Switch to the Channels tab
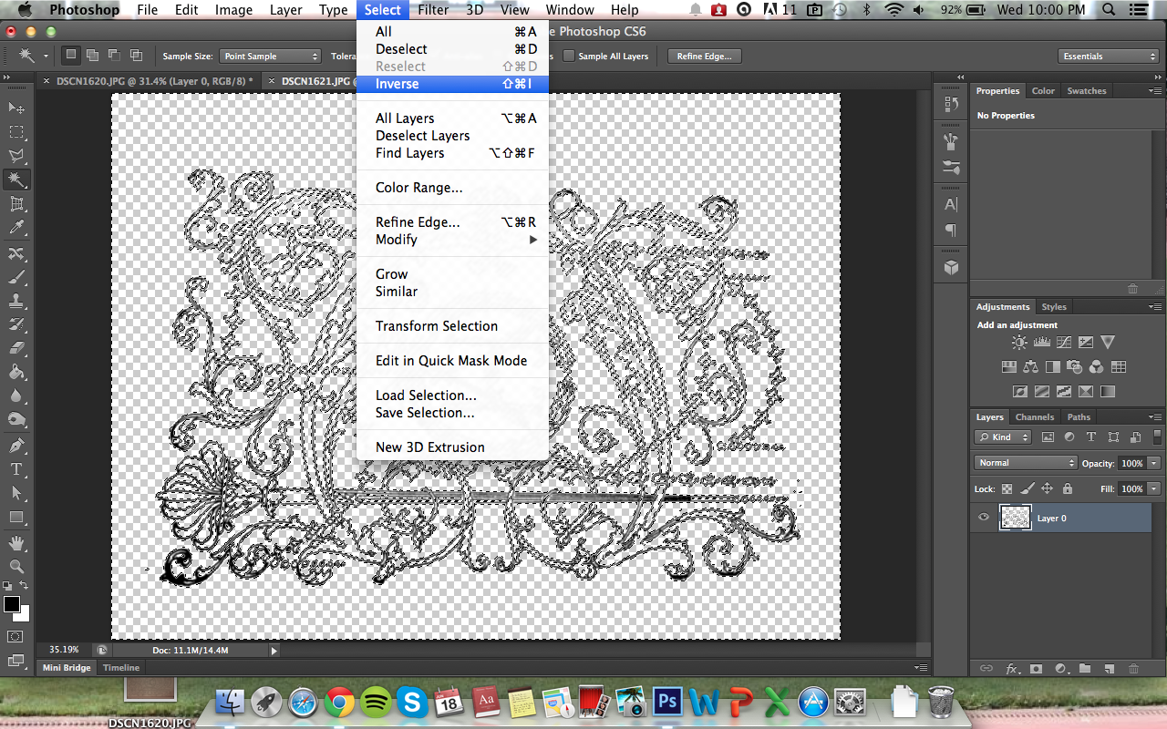This screenshot has height=729, width=1167. coord(1035,417)
